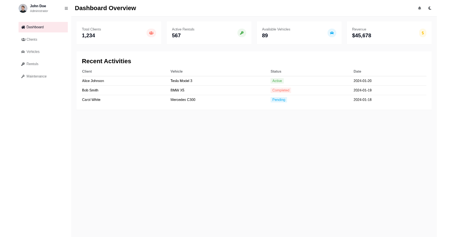Click the Active status badge for Alice Johnson
The image size is (452, 237).
tap(277, 81)
